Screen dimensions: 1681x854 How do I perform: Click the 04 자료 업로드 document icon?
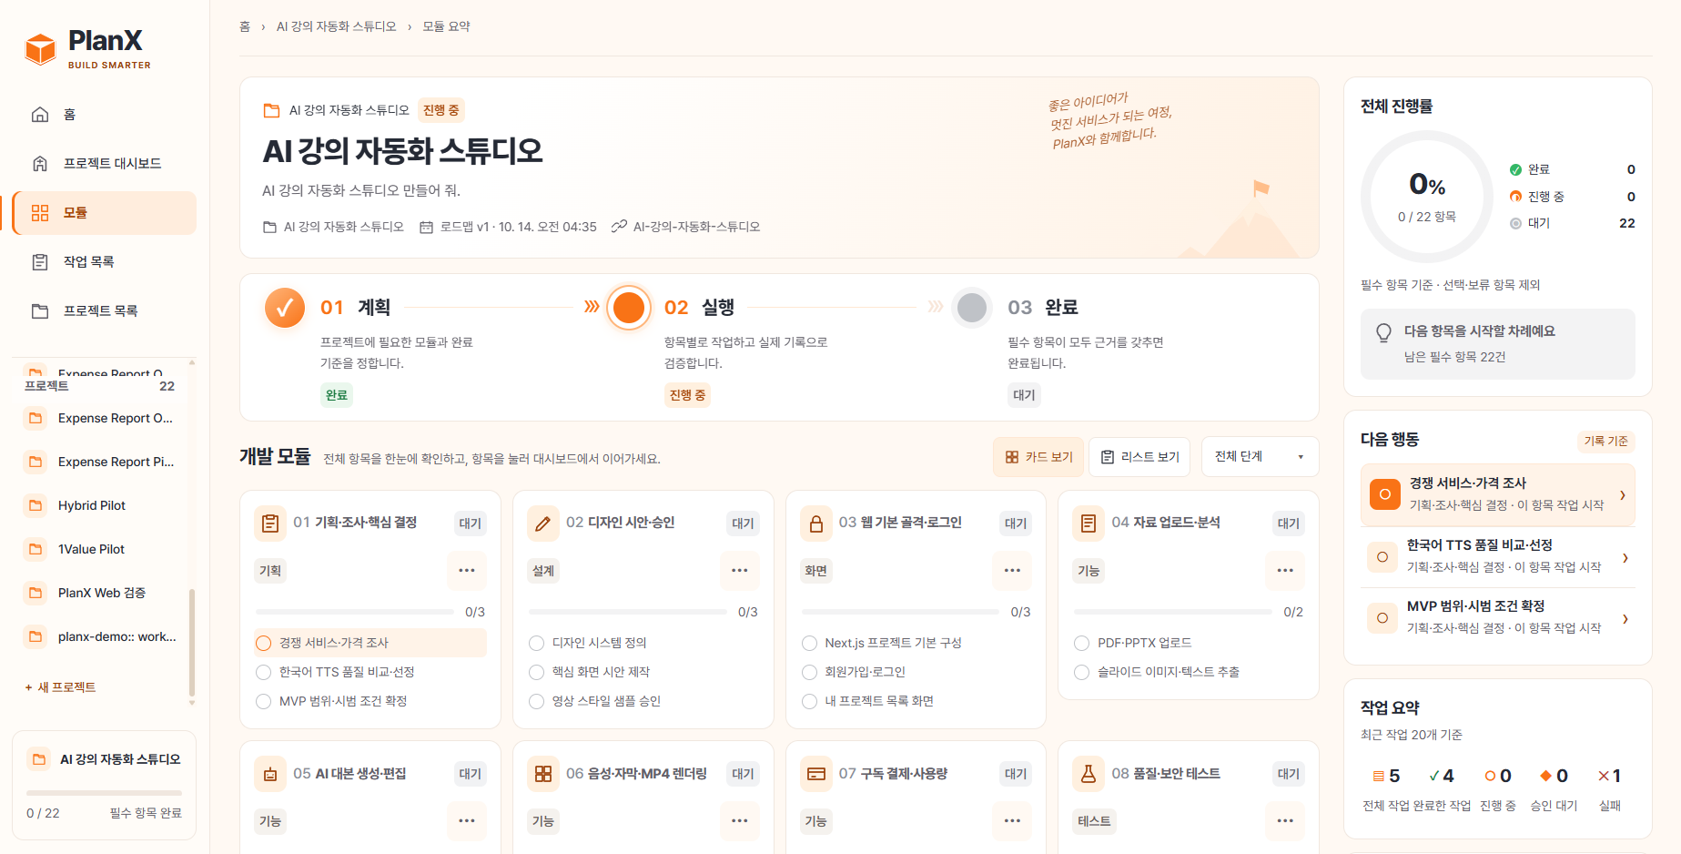tap(1089, 524)
